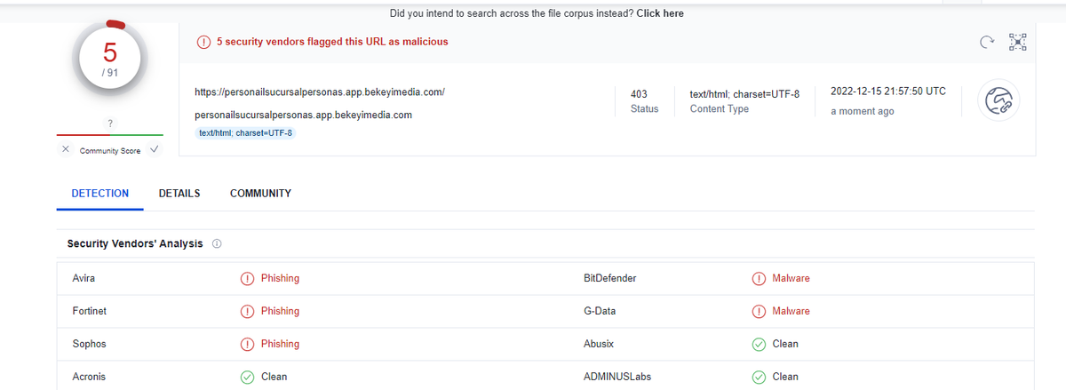
Task: Open the DETECTION tab
Action: coord(100,193)
